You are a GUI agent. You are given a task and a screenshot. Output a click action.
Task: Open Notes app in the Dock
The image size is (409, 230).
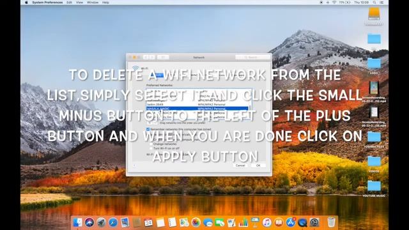tap(160, 222)
